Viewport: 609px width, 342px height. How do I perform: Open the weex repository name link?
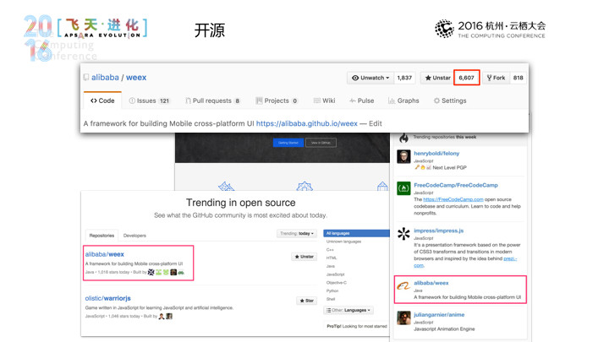coord(136,77)
